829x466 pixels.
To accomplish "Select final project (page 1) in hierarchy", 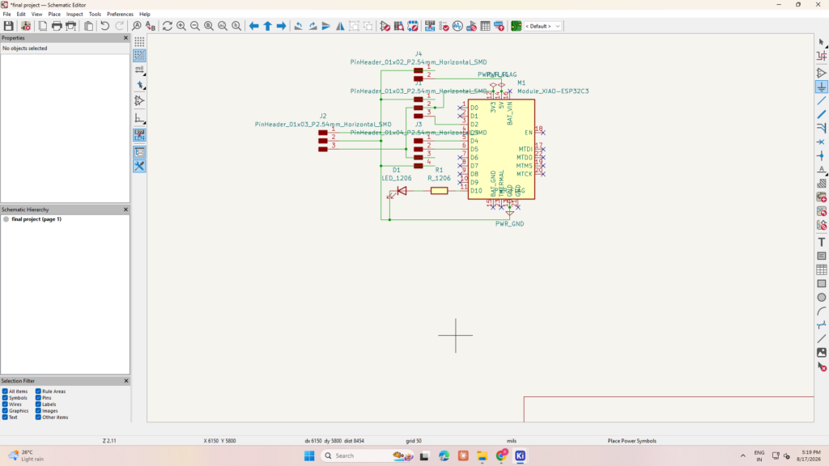I will pyautogui.click(x=36, y=218).
